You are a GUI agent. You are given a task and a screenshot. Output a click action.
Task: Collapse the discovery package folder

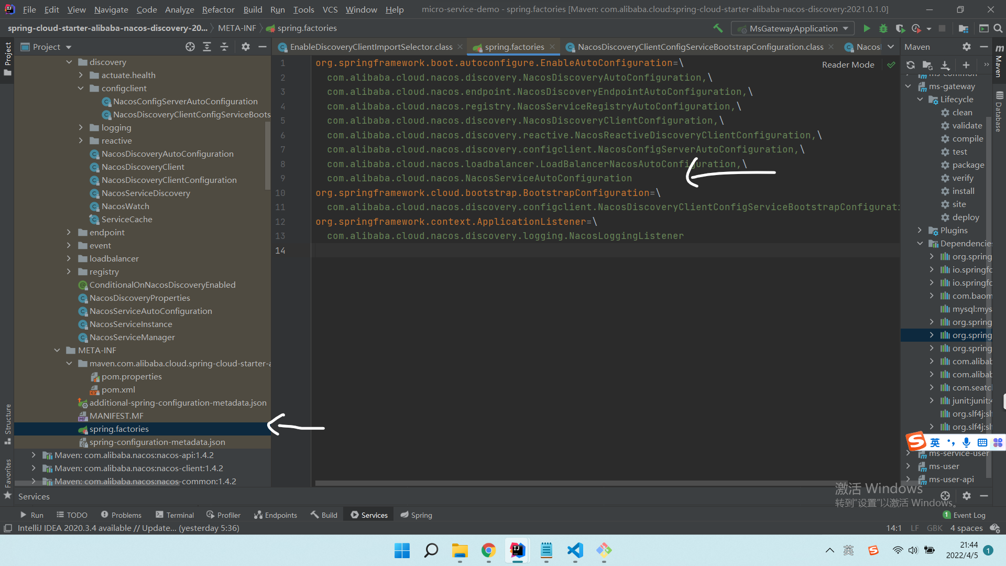(x=69, y=62)
